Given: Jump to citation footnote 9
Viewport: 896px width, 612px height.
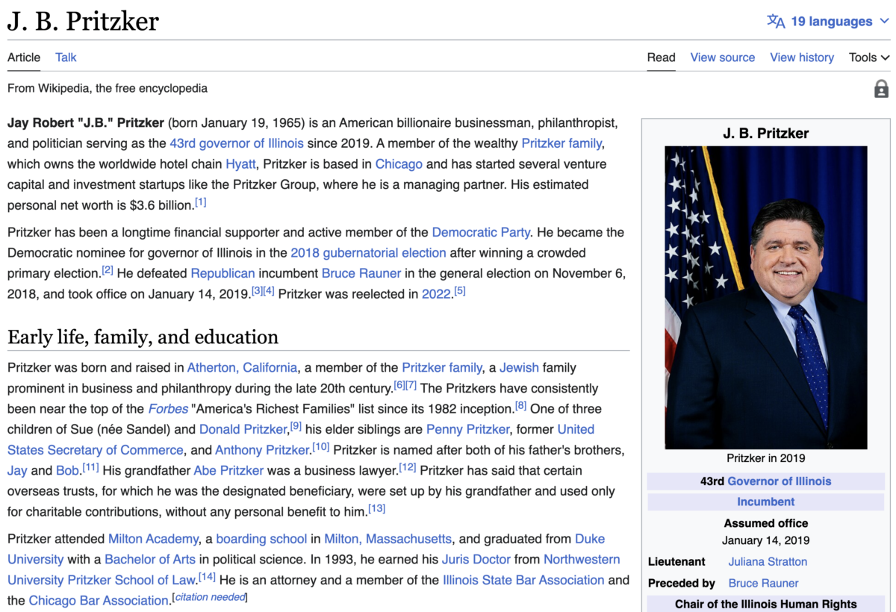Looking at the screenshot, I should tap(296, 426).
